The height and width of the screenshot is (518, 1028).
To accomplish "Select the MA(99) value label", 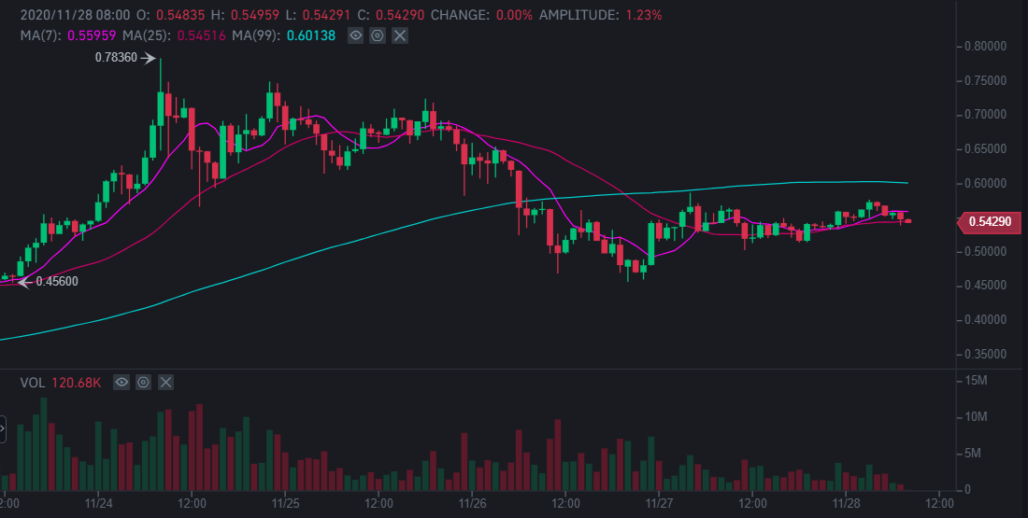I will (311, 35).
